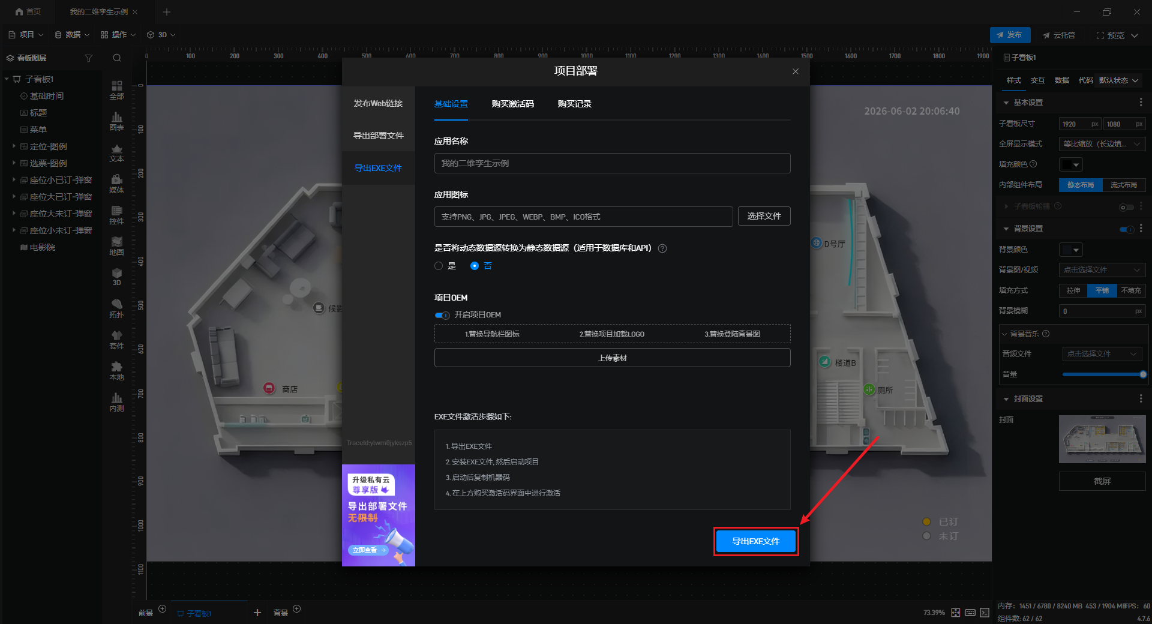Add a new tab with plus icon
This screenshot has height=624, width=1152.
[x=167, y=11]
